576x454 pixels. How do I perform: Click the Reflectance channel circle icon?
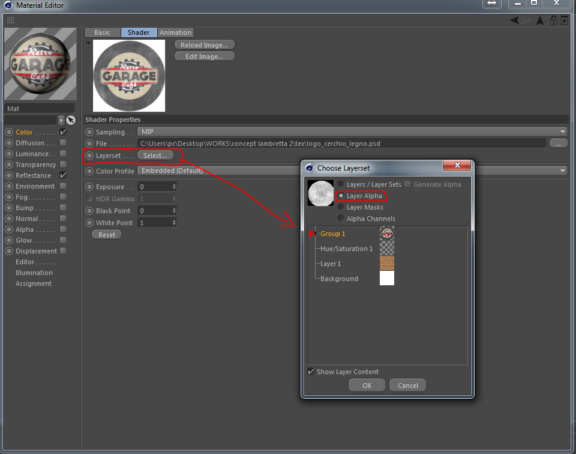point(9,175)
